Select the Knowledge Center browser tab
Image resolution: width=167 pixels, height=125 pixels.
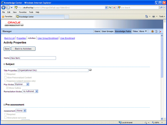(40, 17)
